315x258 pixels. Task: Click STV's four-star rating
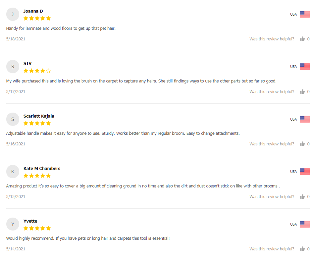point(37,71)
